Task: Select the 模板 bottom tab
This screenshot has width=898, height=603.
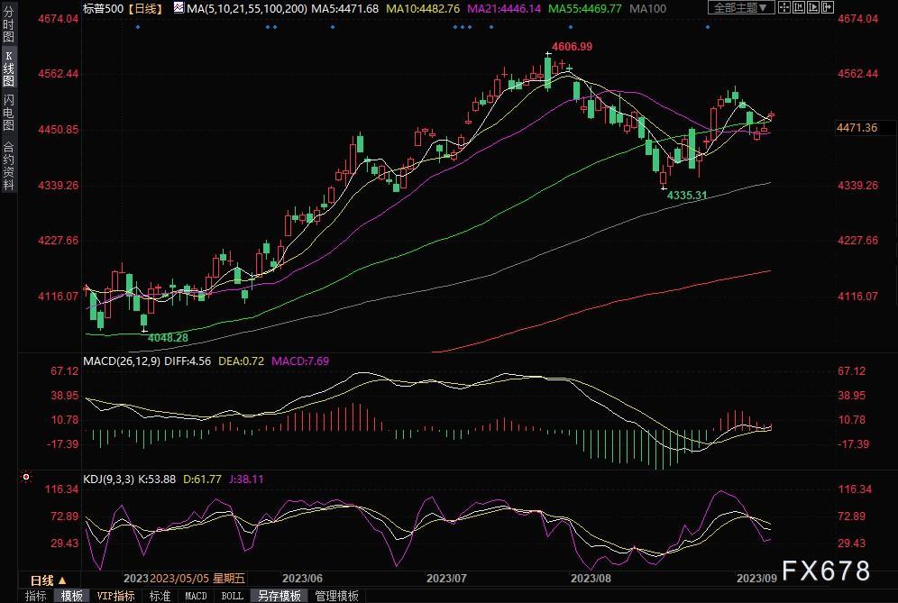Action: pyautogui.click(x=71, y=596)
